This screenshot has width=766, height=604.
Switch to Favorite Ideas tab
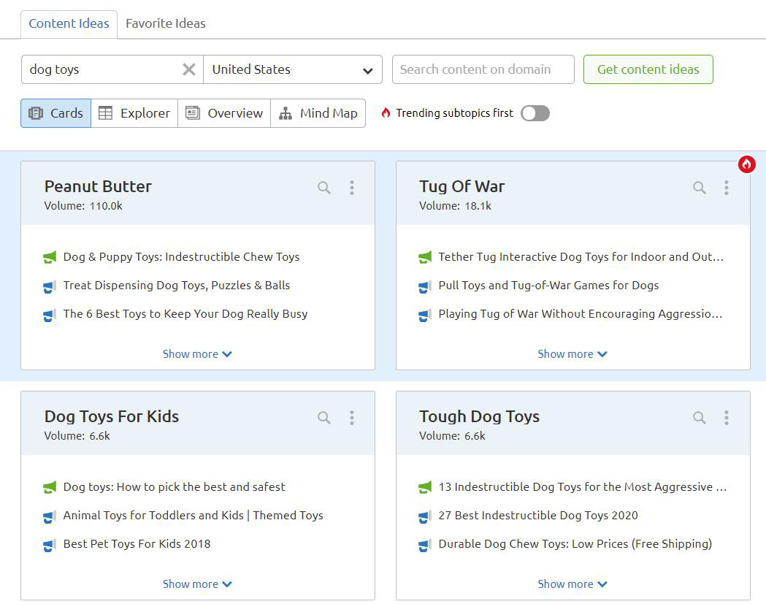[166, 23]
